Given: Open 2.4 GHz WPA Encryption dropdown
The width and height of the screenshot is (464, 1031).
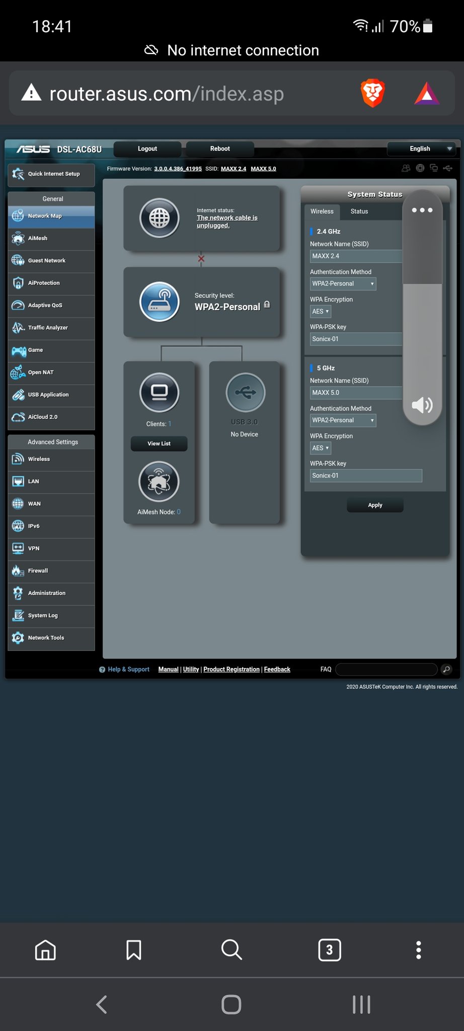Looking at the screenshot, I should [321, 312].
